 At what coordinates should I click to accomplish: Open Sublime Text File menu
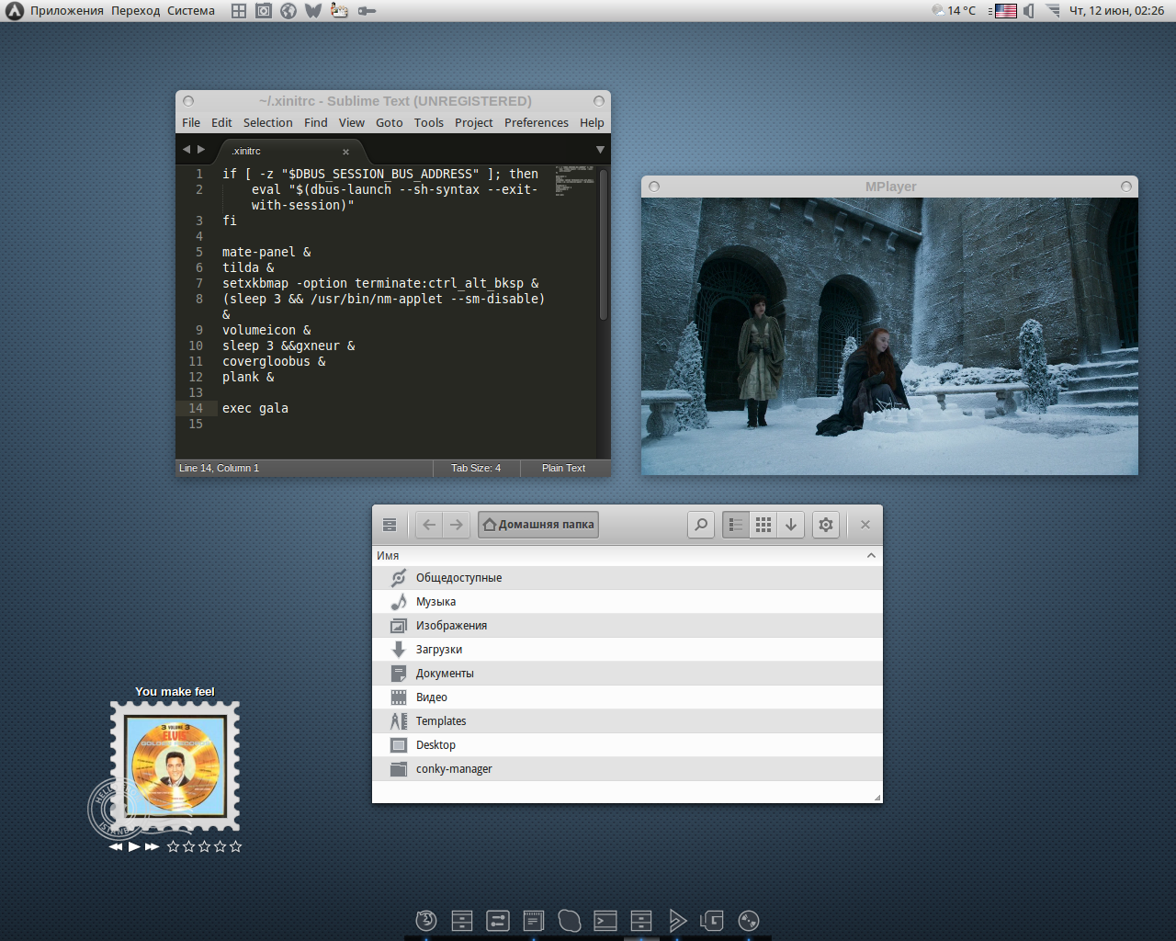pyautogui.click(x=191, y=122)
